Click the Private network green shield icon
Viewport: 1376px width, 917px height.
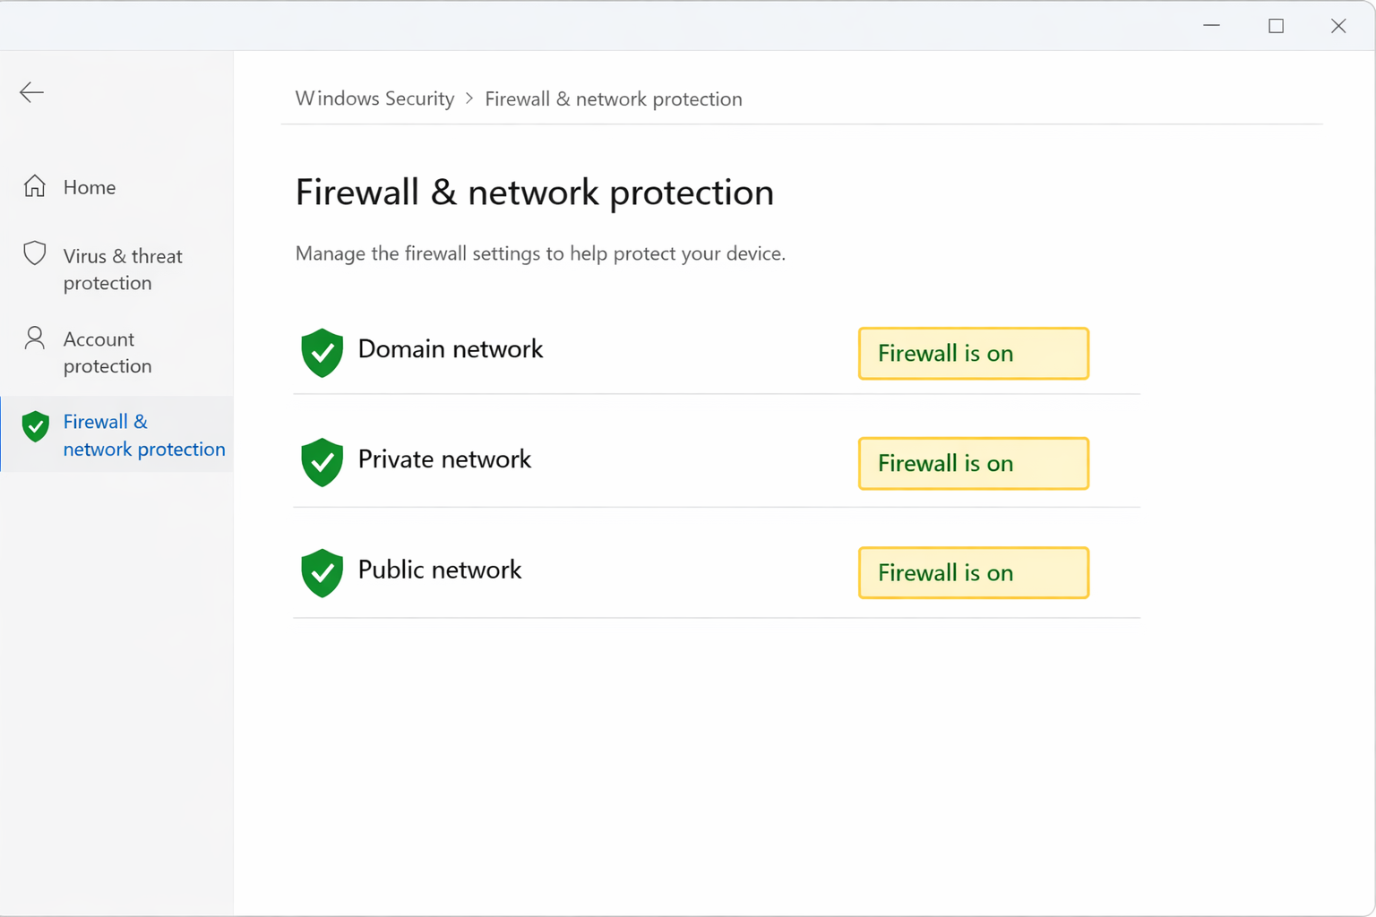click(322, 462)
